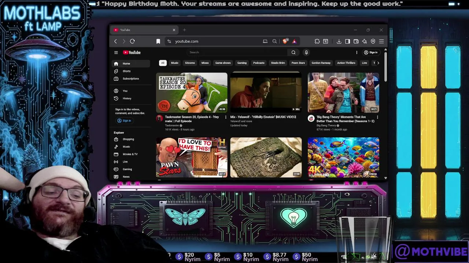Open the browser hamburger main menu

381,41
